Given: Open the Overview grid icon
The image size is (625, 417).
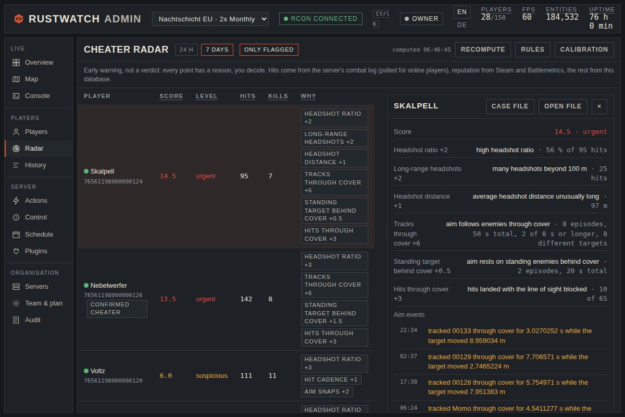Looking at the screenshot, I should pos(16,63).
